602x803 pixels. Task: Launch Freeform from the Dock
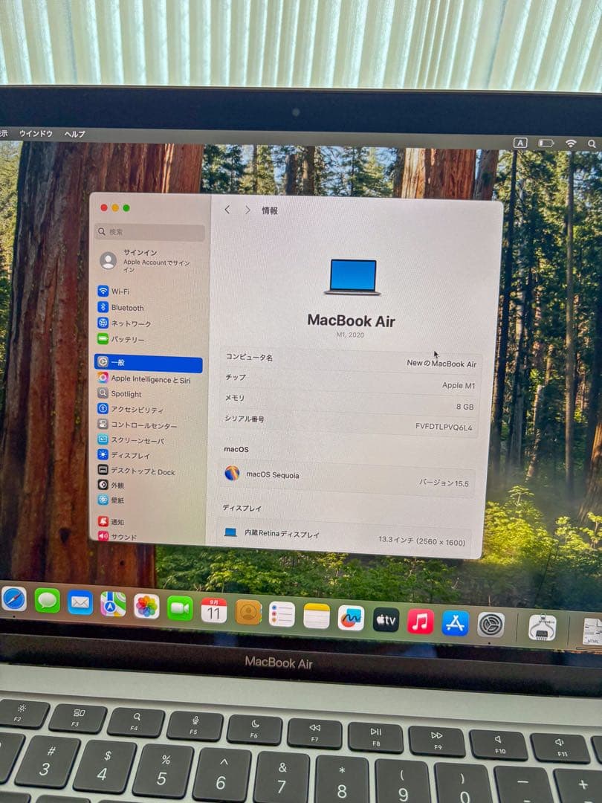(351, 618)
